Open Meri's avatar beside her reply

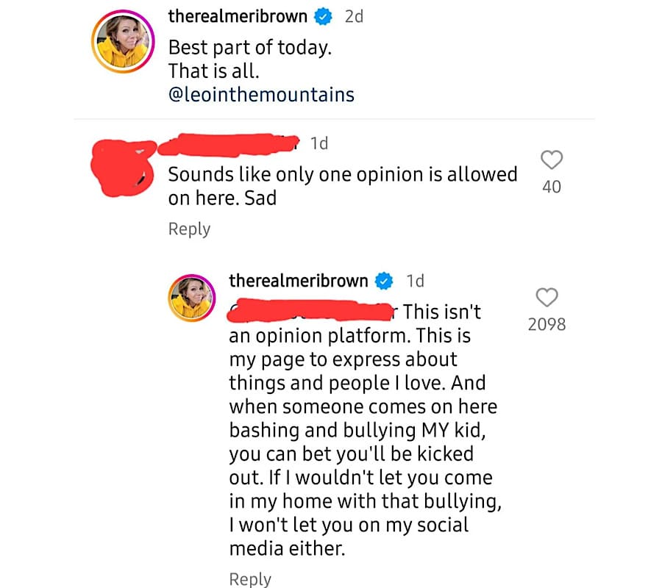(191, 297)
